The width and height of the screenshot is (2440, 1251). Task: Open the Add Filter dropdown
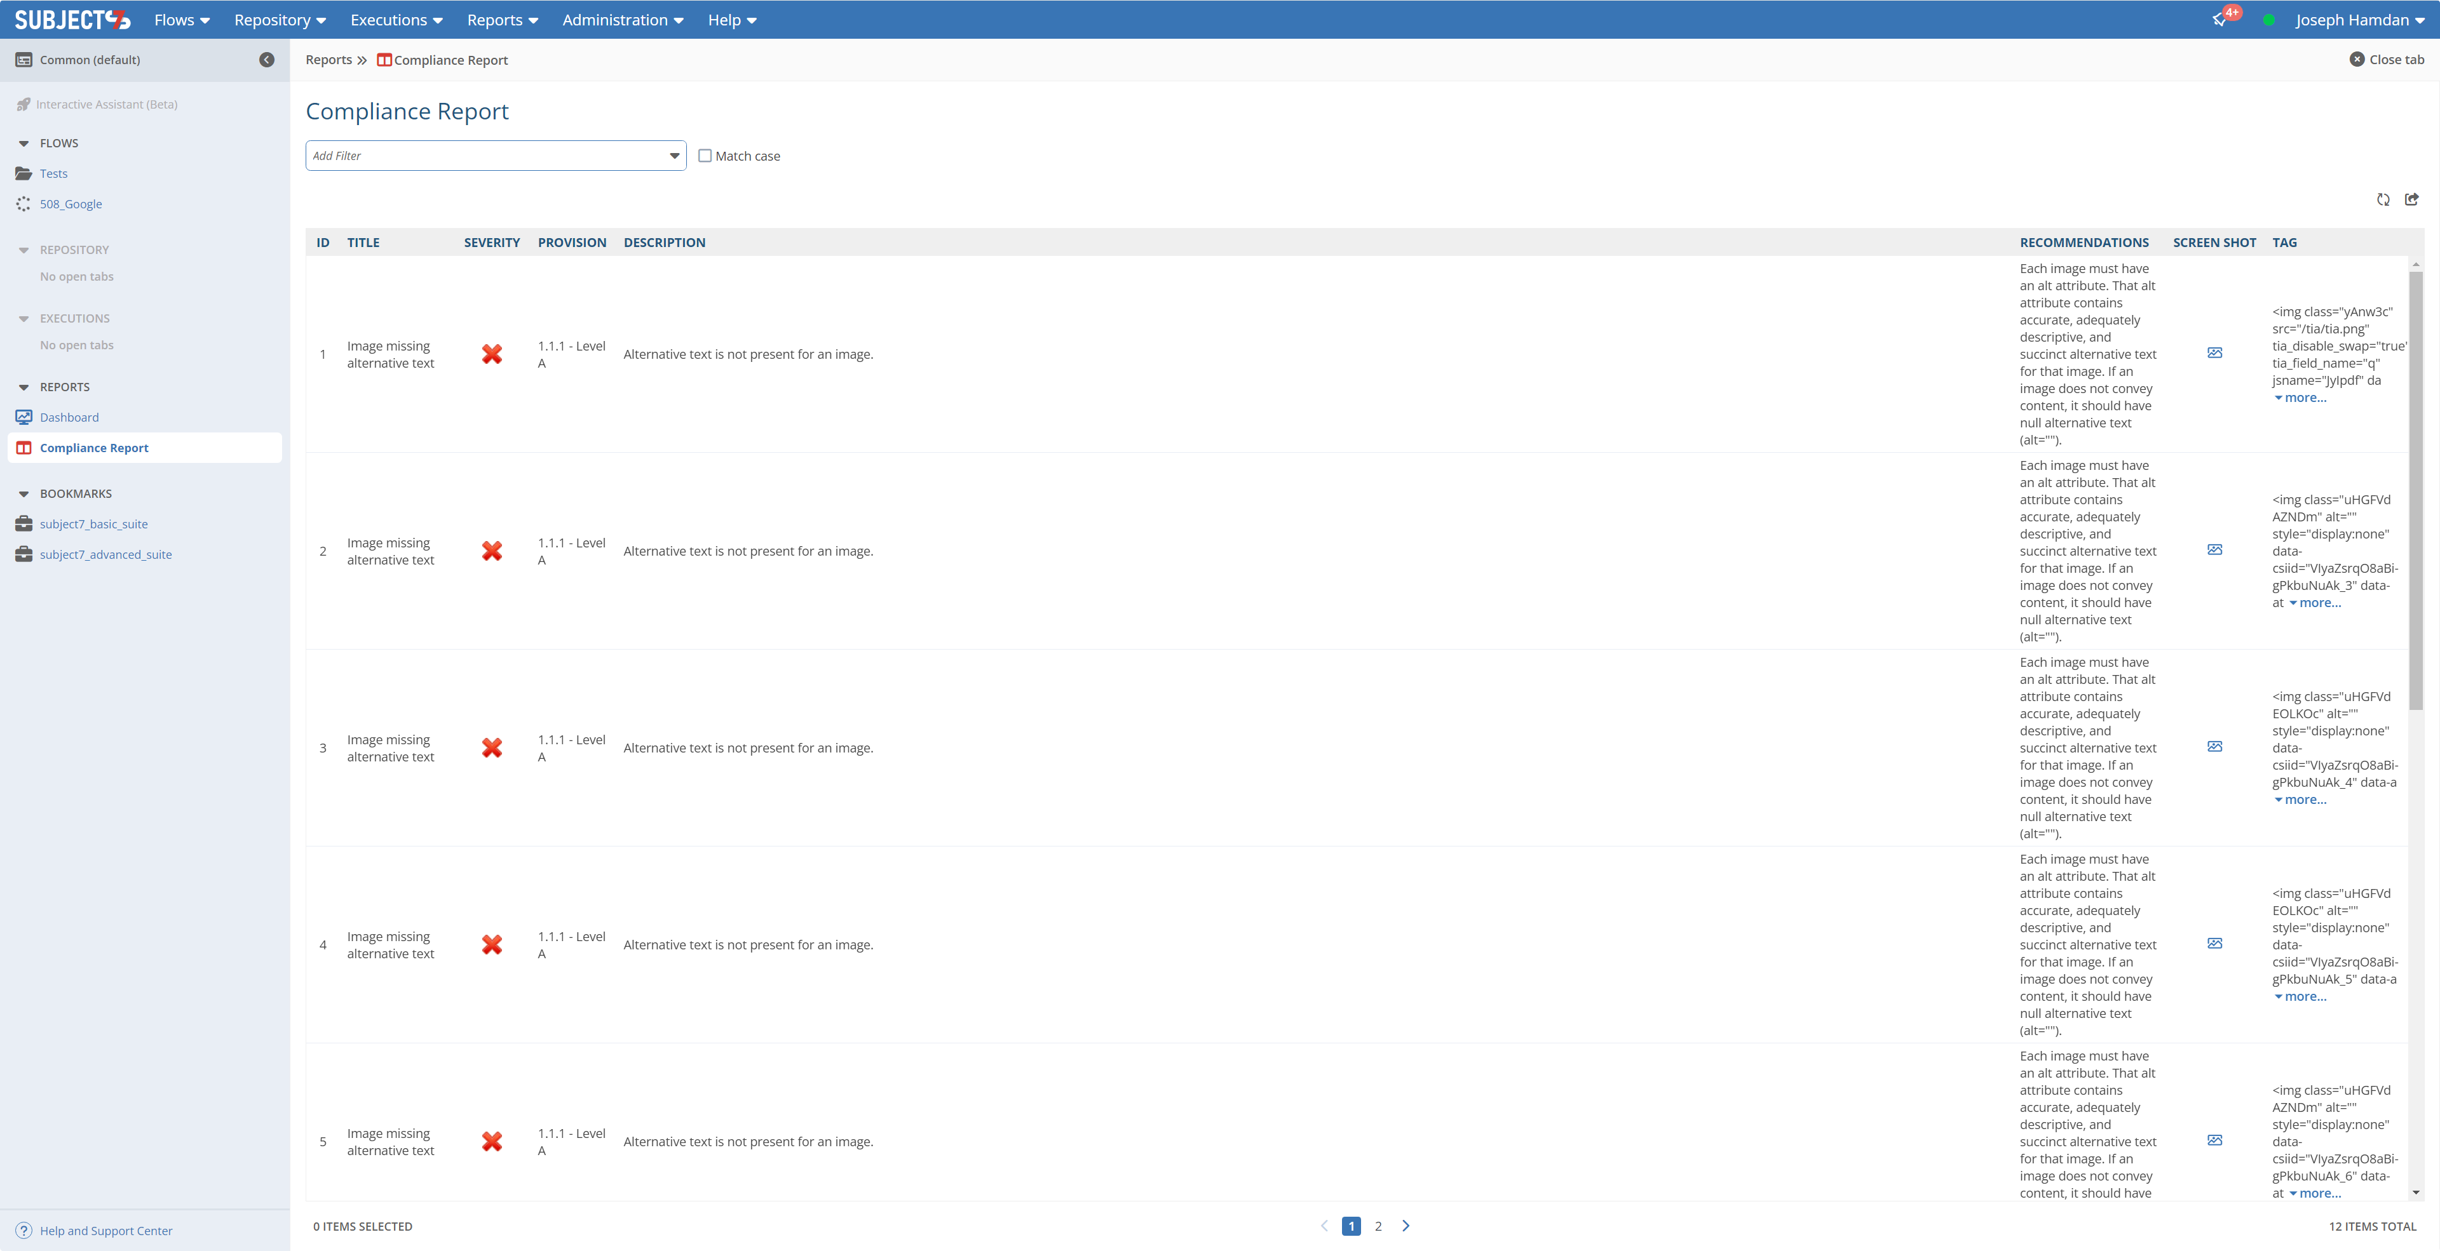pos(674,156)
